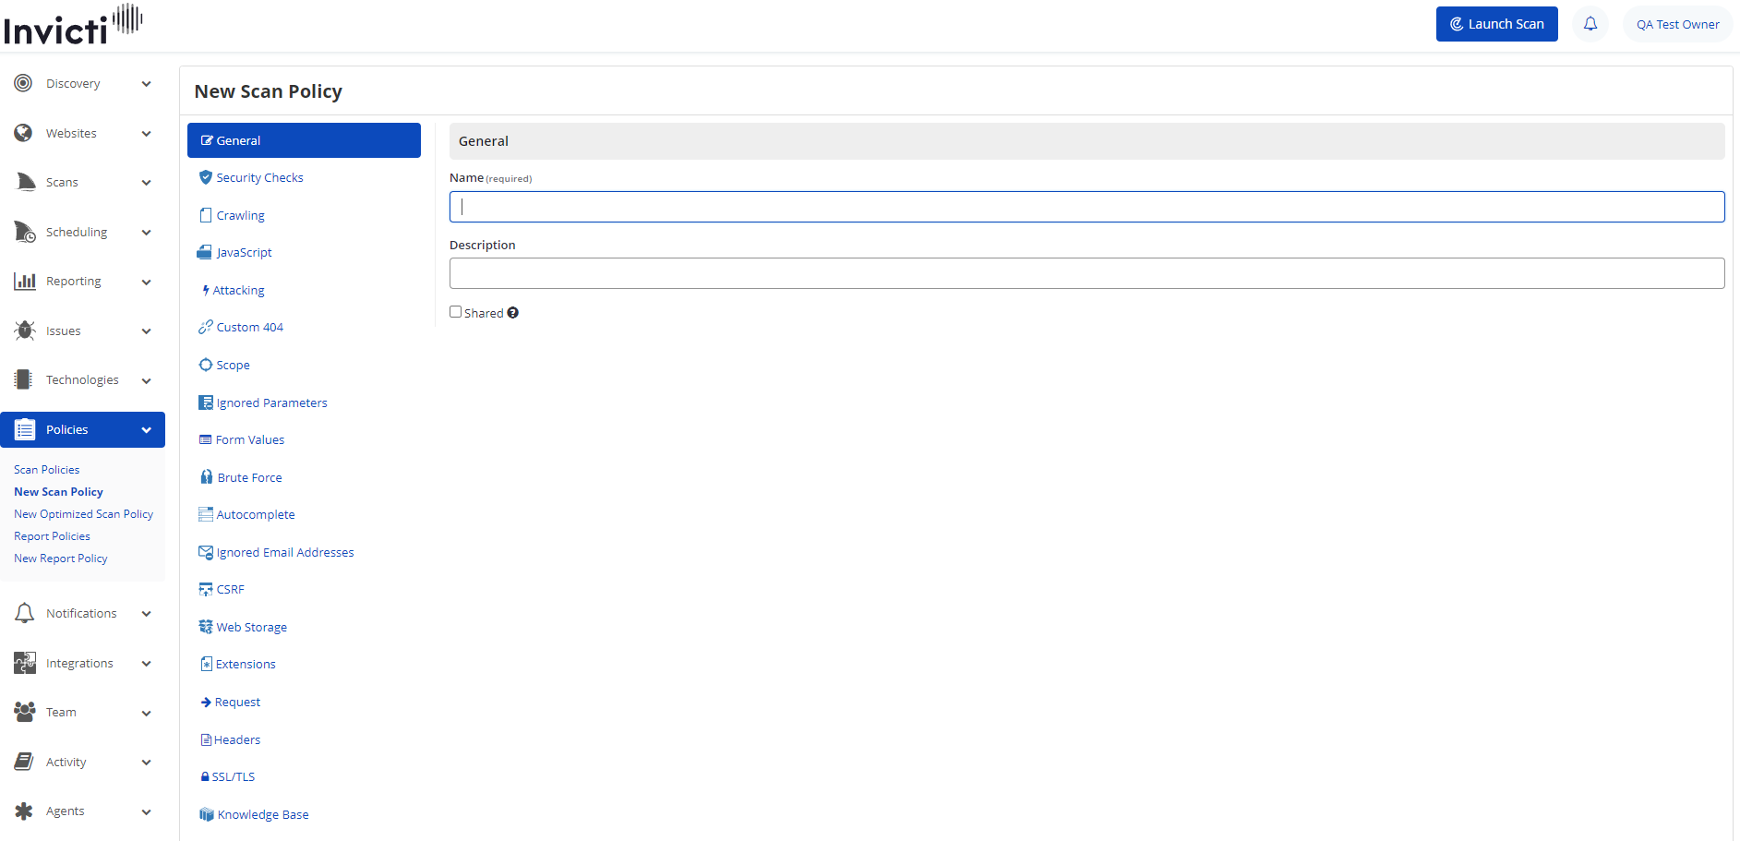Screen dimensions: 1740x841
Task: Click the Scope circle icon
Action: pyautogui.click(x=206, y=365)
